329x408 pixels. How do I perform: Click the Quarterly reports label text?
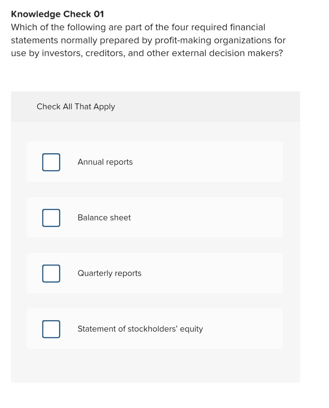pos(110,273)
